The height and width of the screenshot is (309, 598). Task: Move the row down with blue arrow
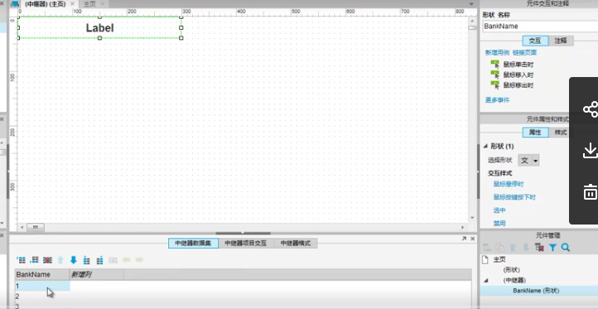tap(73, 260)
